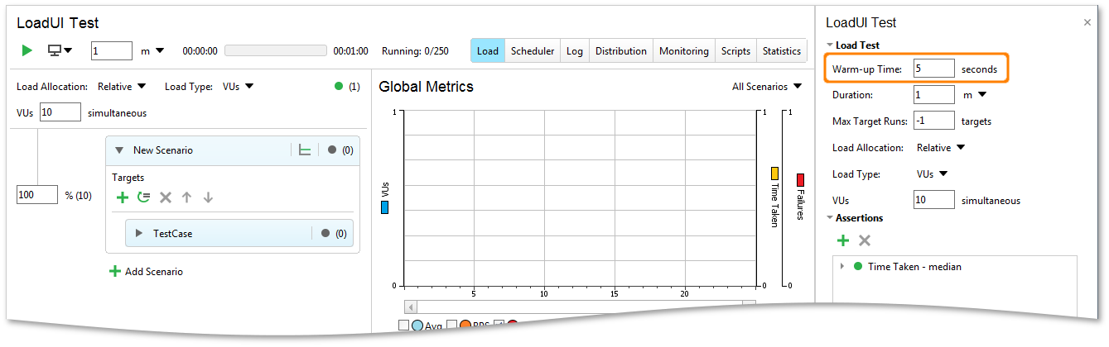Click the Warm-up Time field
1109x347 pixels.
click(933, 69)
